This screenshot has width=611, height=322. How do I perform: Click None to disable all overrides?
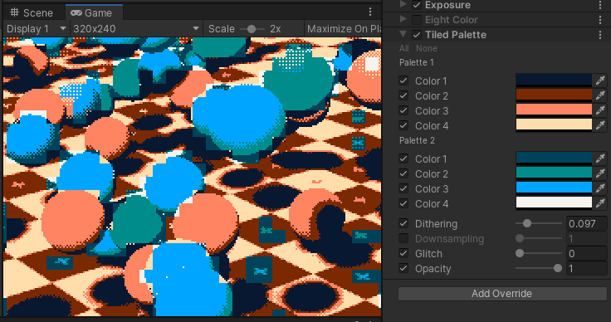427,48
